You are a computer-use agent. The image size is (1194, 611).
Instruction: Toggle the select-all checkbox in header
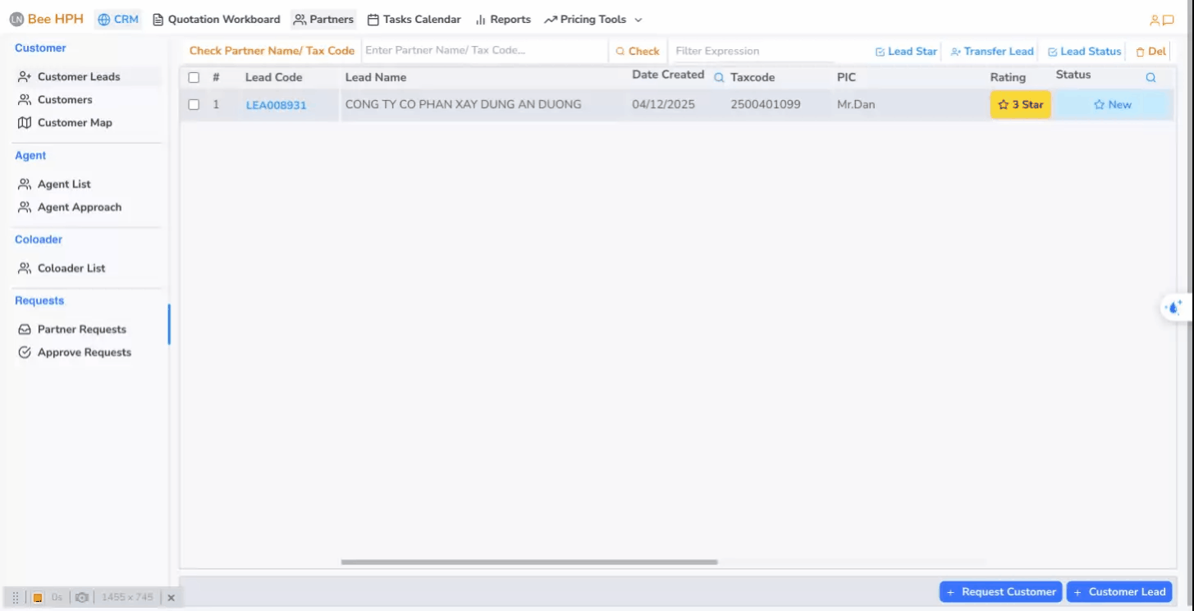tap(194, 77)
